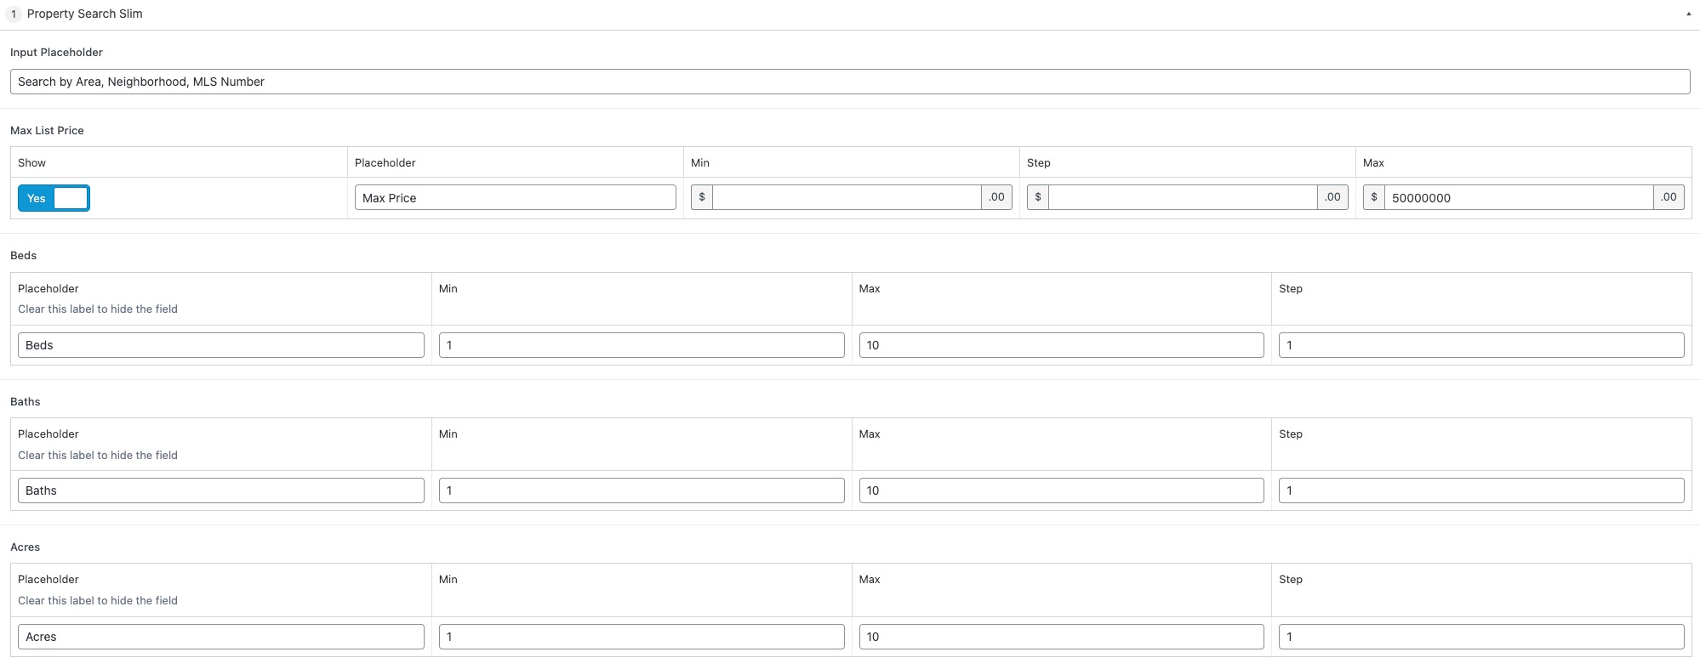Click the Acres Step value field
Image resolution: width=1700 pixels, height=669 pixels.
1481,637
